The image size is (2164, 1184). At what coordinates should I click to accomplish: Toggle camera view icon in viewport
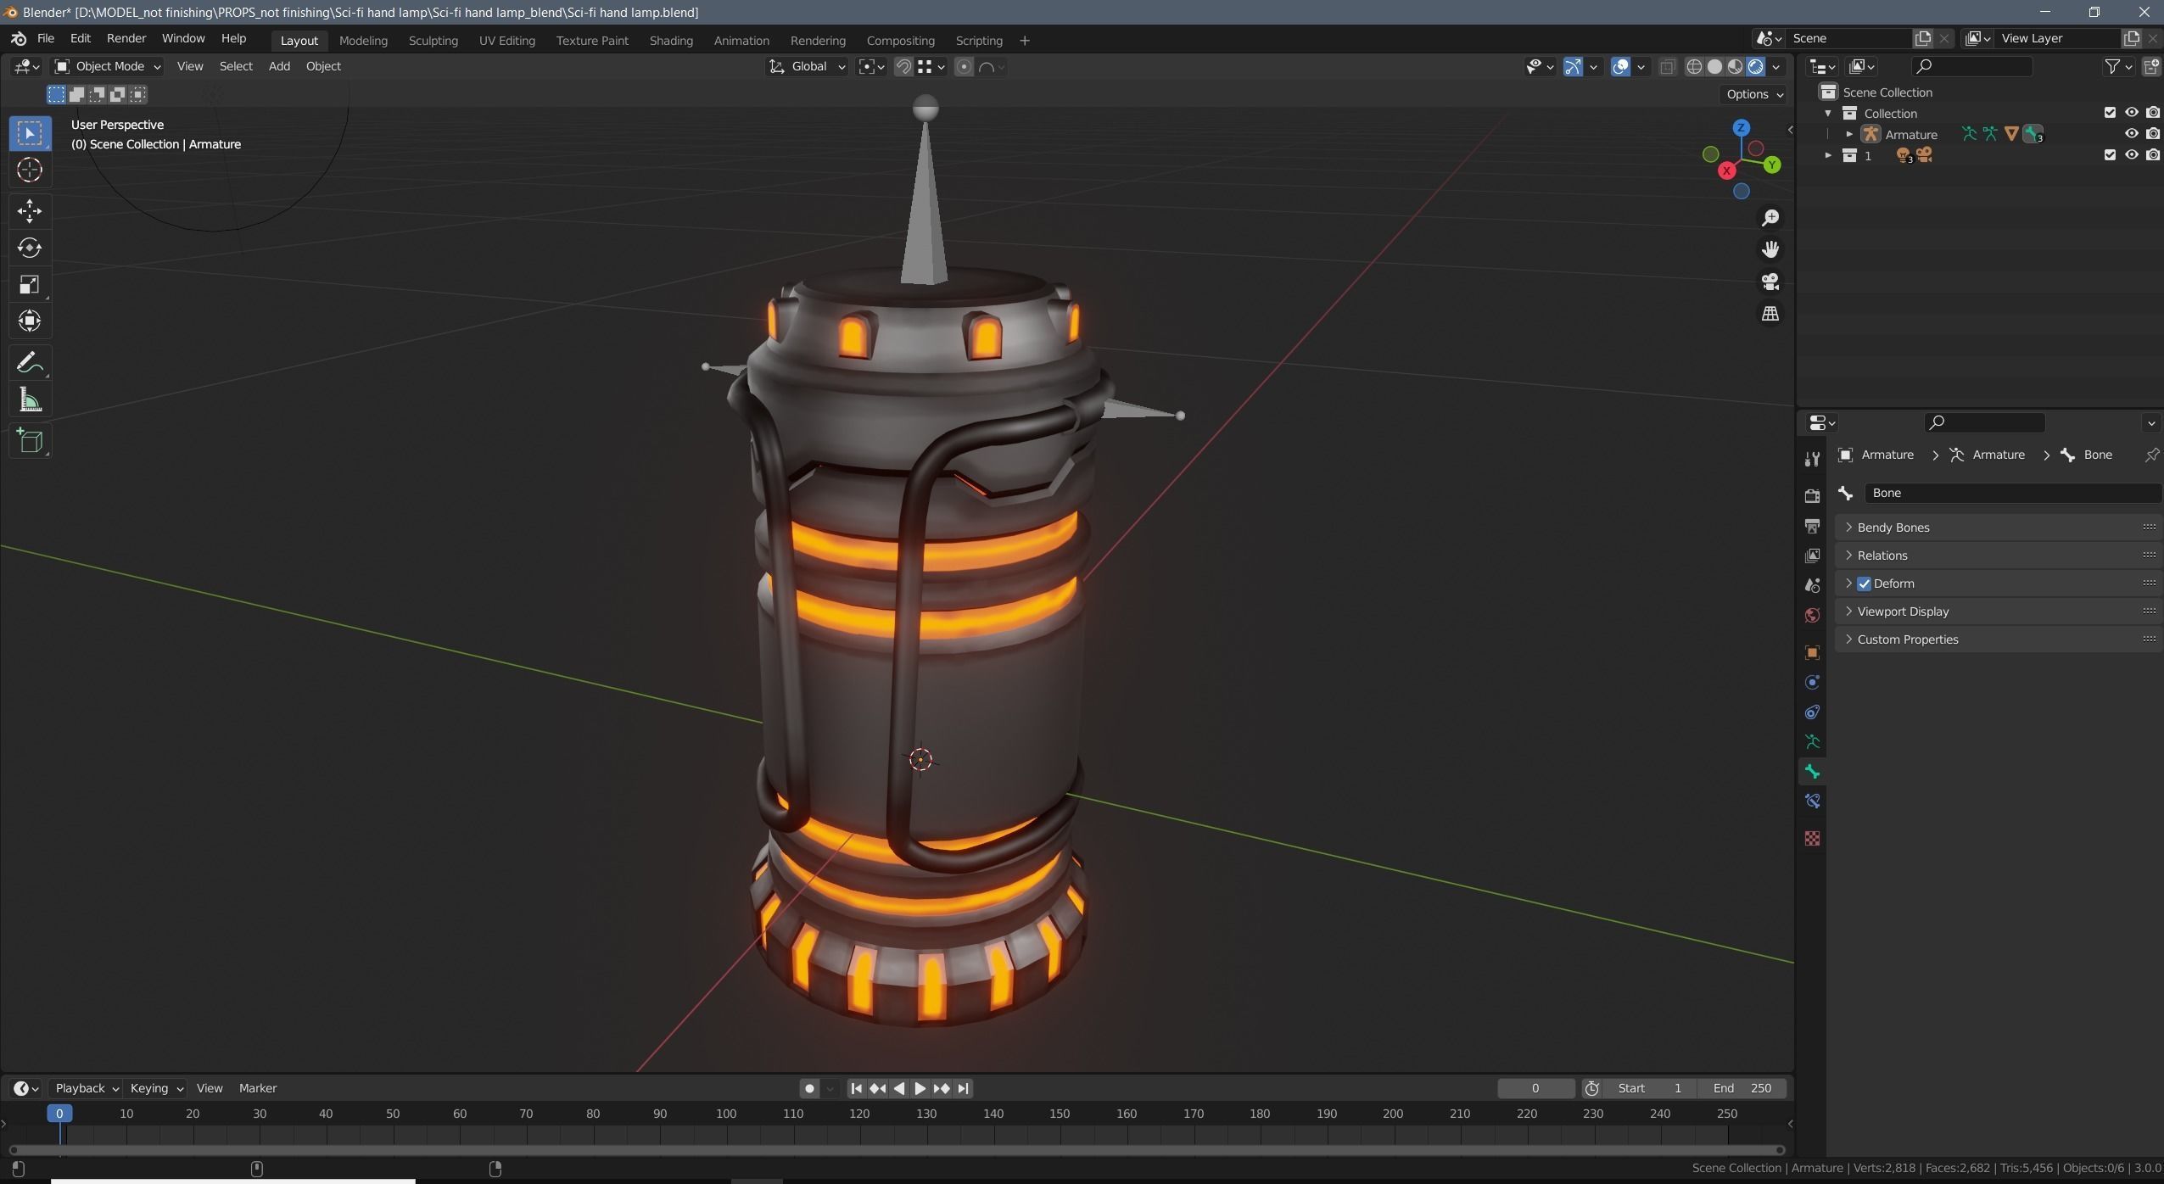1770,282
